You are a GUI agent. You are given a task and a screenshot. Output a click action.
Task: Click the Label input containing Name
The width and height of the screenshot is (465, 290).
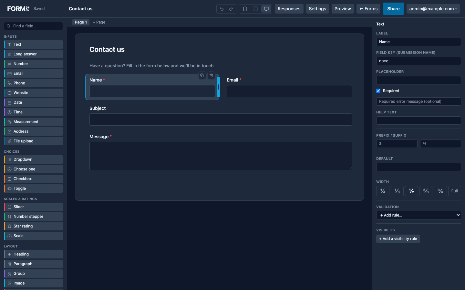tap(418, 42)
